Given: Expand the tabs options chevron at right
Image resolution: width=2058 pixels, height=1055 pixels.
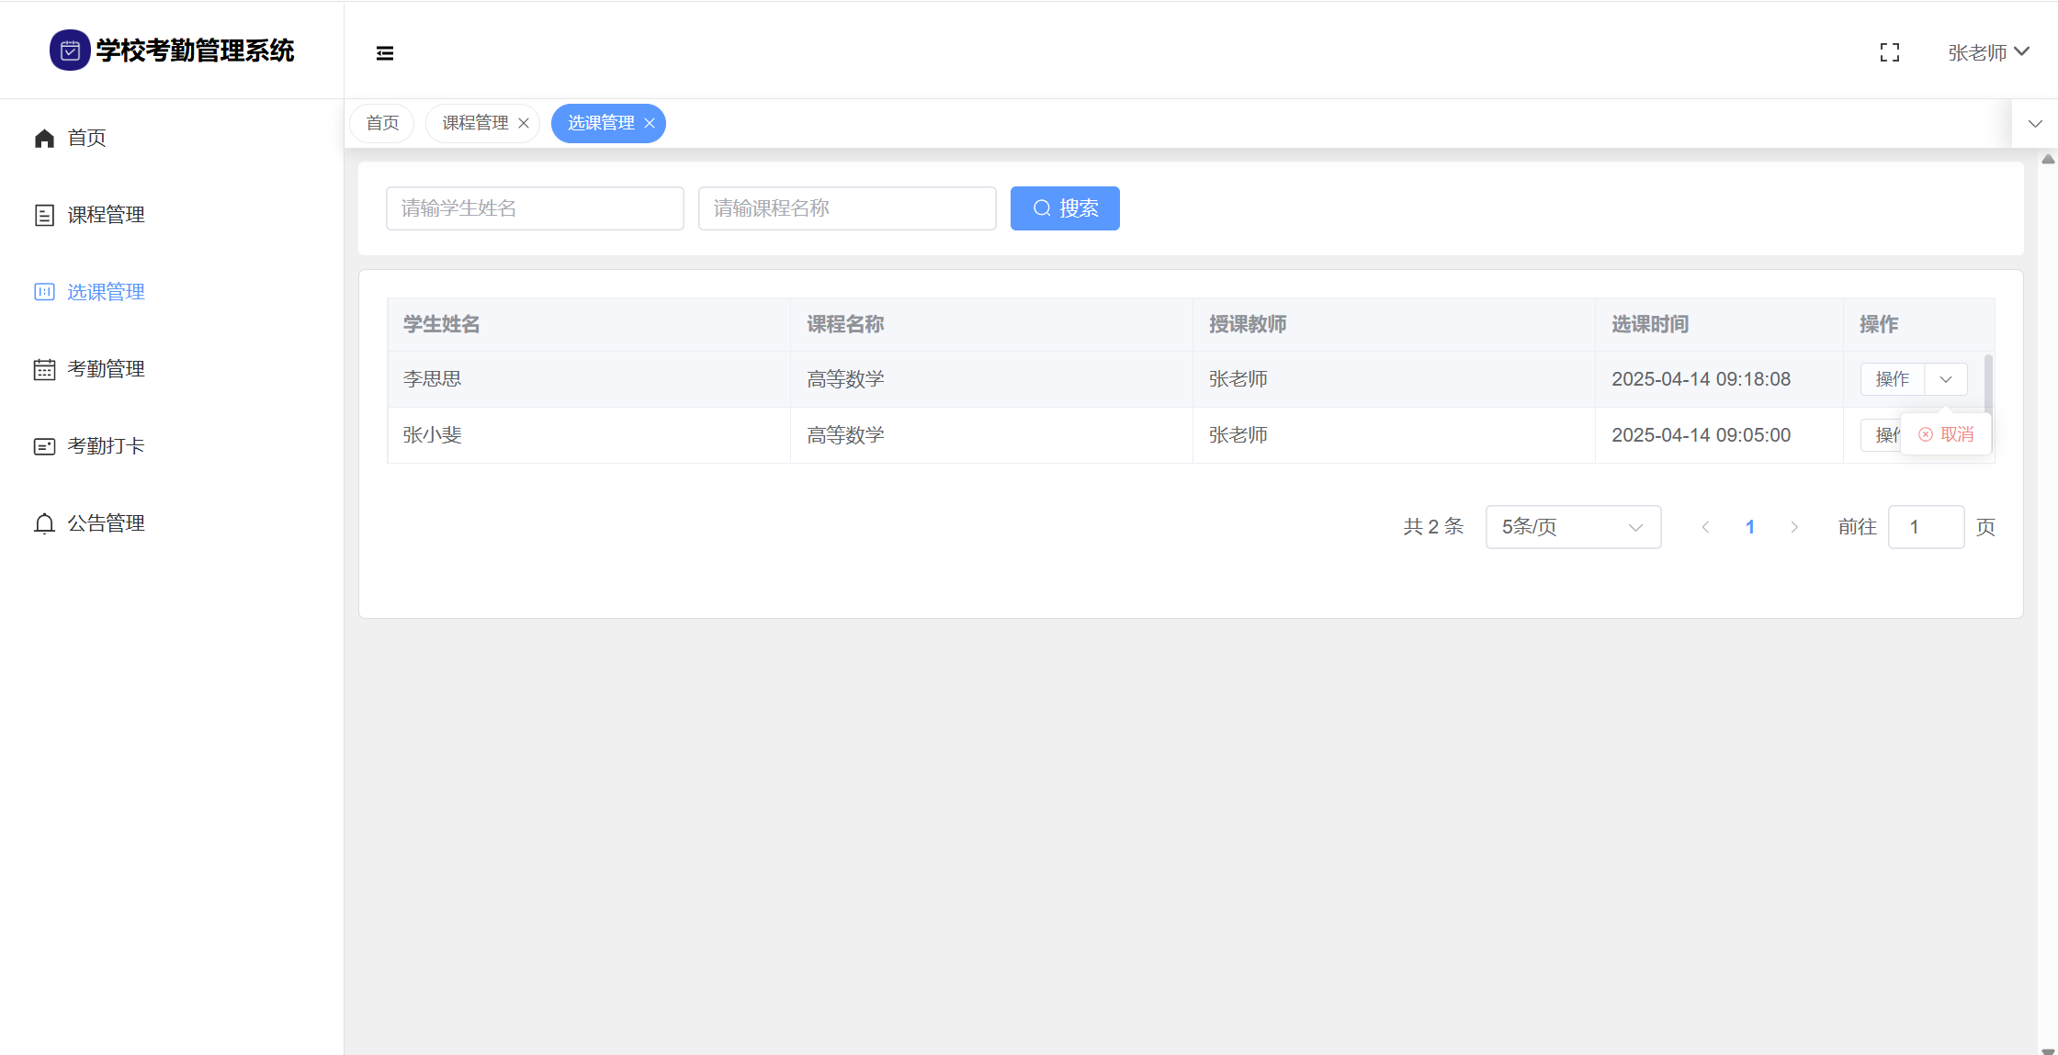Looking at the screenshot, I should [2035, 123].
